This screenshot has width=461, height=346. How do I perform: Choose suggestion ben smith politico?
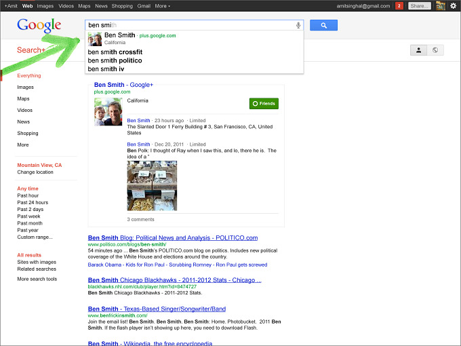click(x=194, y=60)
